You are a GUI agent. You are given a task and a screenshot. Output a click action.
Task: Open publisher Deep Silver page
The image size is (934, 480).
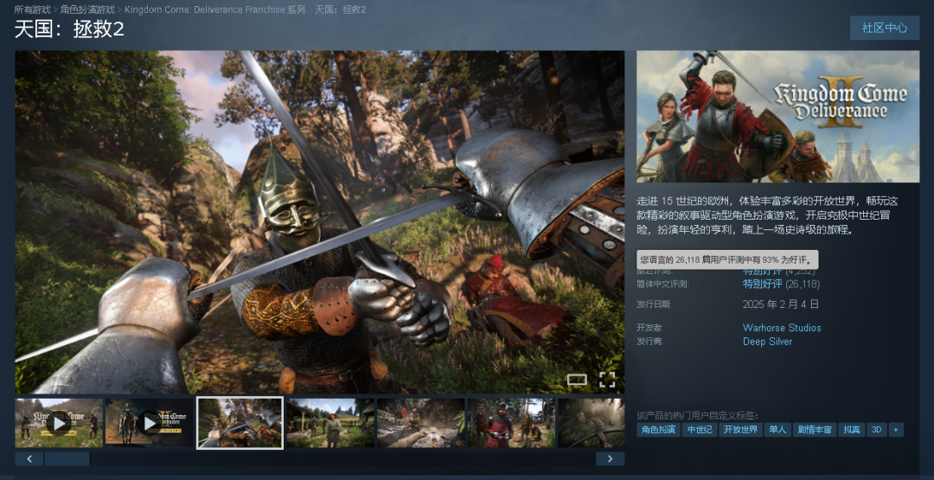(767, 342)
